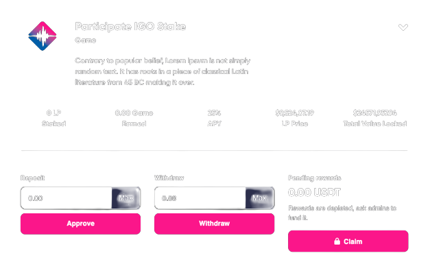The width and height of the screenshot is (430, 273).
Task: Click the Claim button
Action: (348, 241)
